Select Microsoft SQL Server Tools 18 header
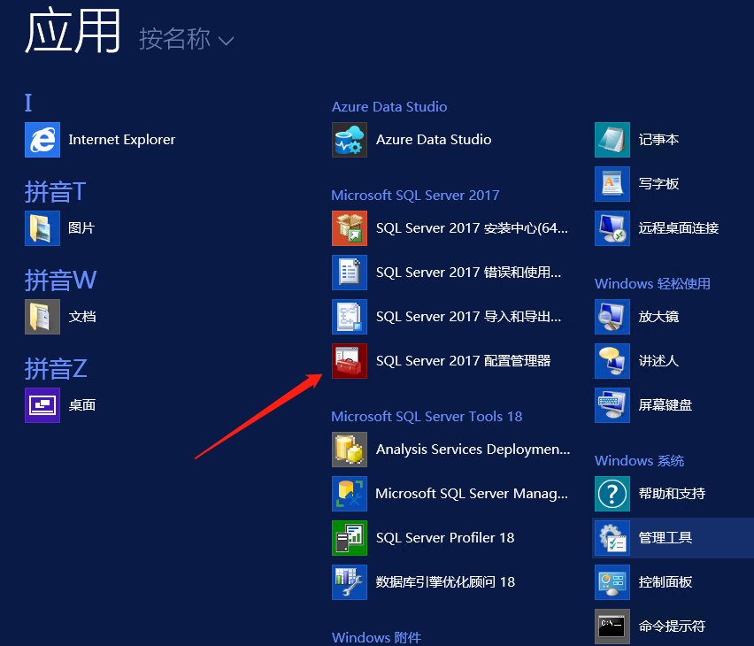This screenshot has width=754, height=646. click(x=427, y=417)
